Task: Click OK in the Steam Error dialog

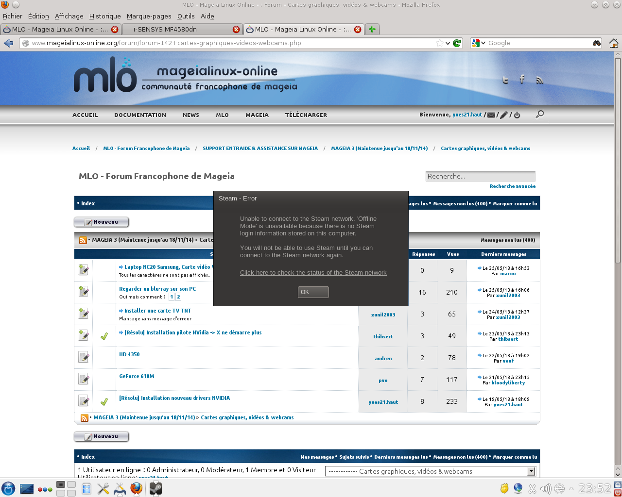Action: (x=313, y=292)
